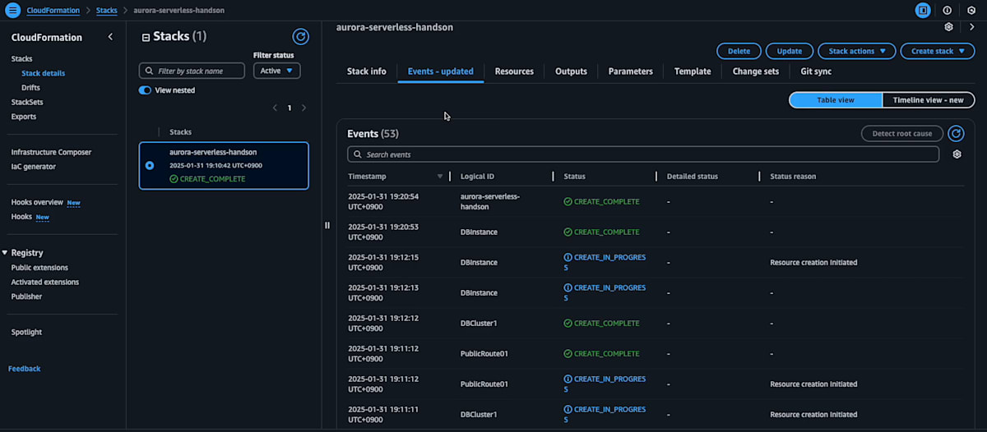Open the Parameters tab
987x432 pixels.
(x=630, y=71)
